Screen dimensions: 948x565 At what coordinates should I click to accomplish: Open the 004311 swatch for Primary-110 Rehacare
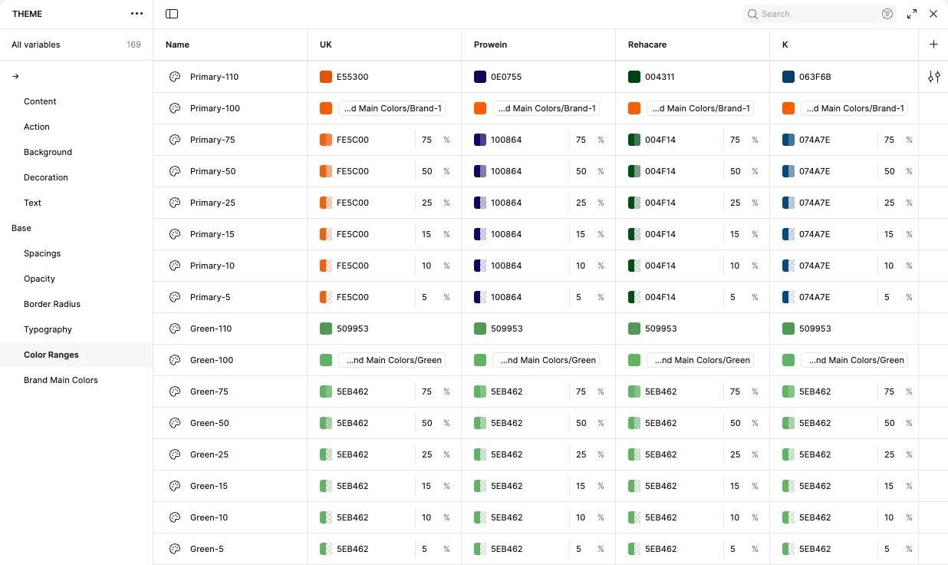pyautogui.click(x=634, y=77)
